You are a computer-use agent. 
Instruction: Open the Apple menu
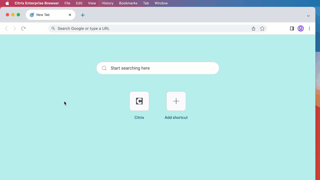coord(7,3)
